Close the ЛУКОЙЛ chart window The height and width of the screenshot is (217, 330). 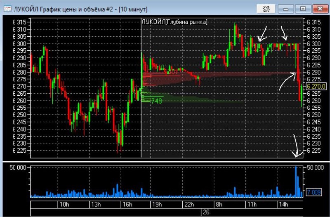pyautogui.click(x=320, y=9)
